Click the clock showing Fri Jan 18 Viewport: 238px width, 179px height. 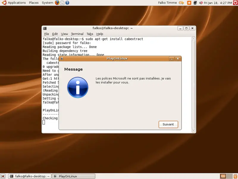pos(218,3)
